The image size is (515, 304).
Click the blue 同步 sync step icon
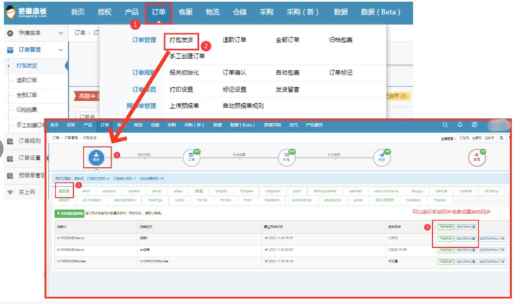coord(96,158)
